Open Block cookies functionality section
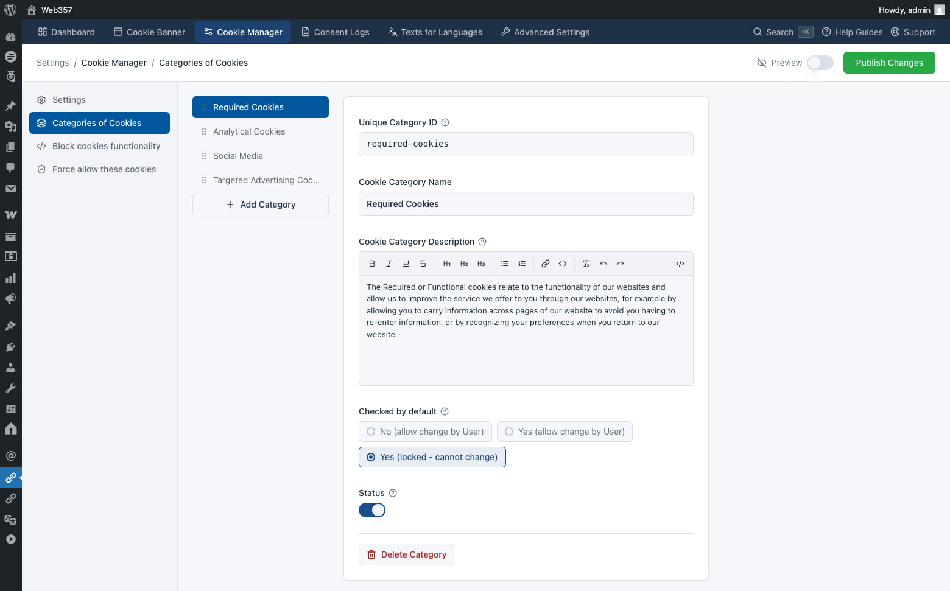The height and width of the screenshot is (591, 950). pyautogui.click(x=99, y=146)
